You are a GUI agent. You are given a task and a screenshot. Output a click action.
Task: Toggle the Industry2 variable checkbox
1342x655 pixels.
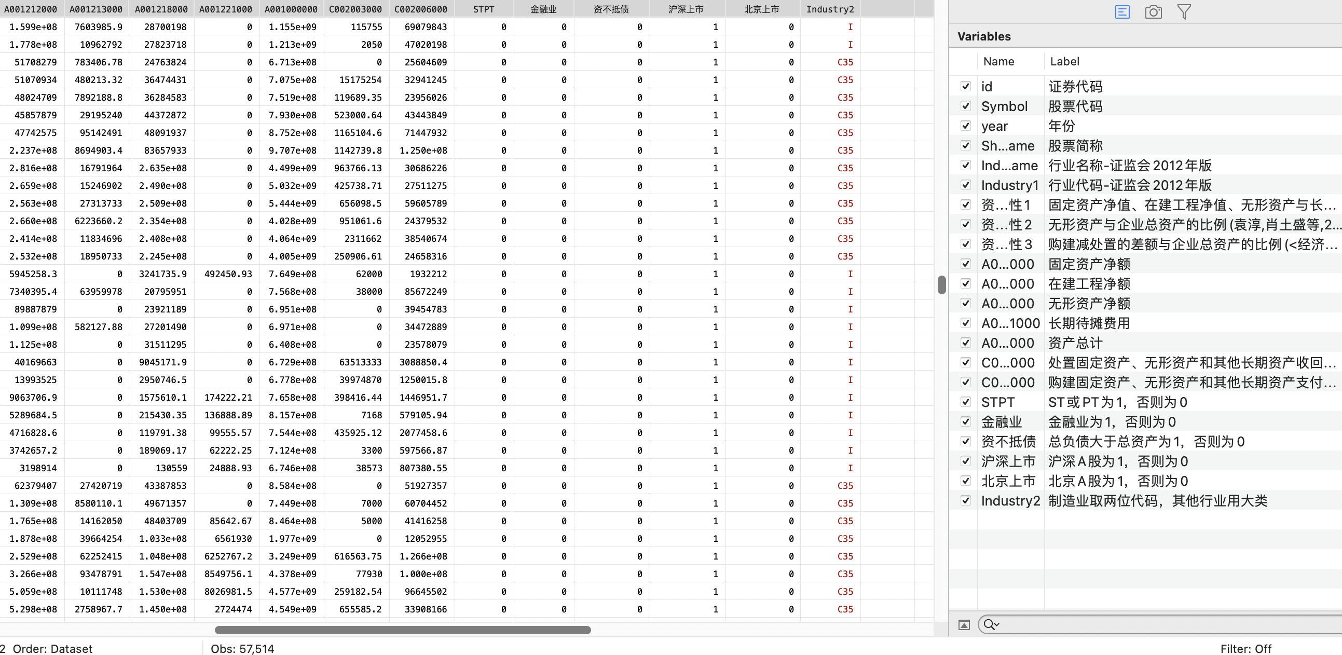[x=965, y=501]
